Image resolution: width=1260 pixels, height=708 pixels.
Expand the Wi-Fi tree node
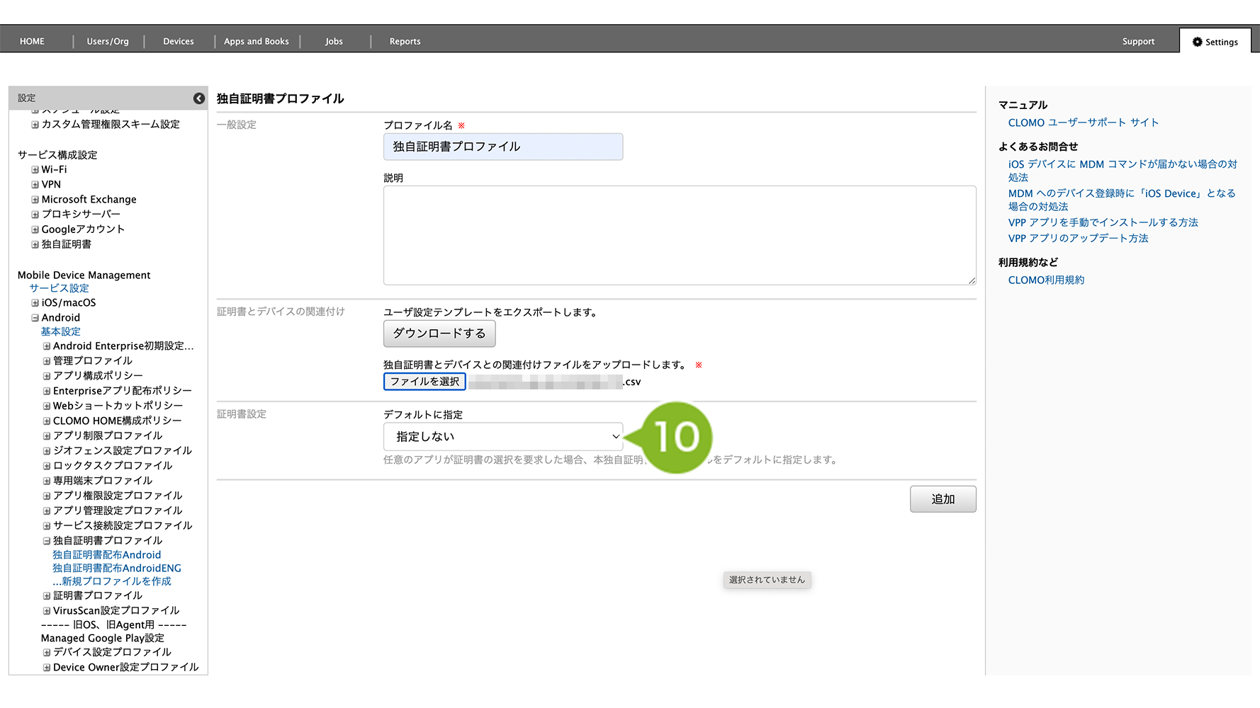[x=35, y=170]
